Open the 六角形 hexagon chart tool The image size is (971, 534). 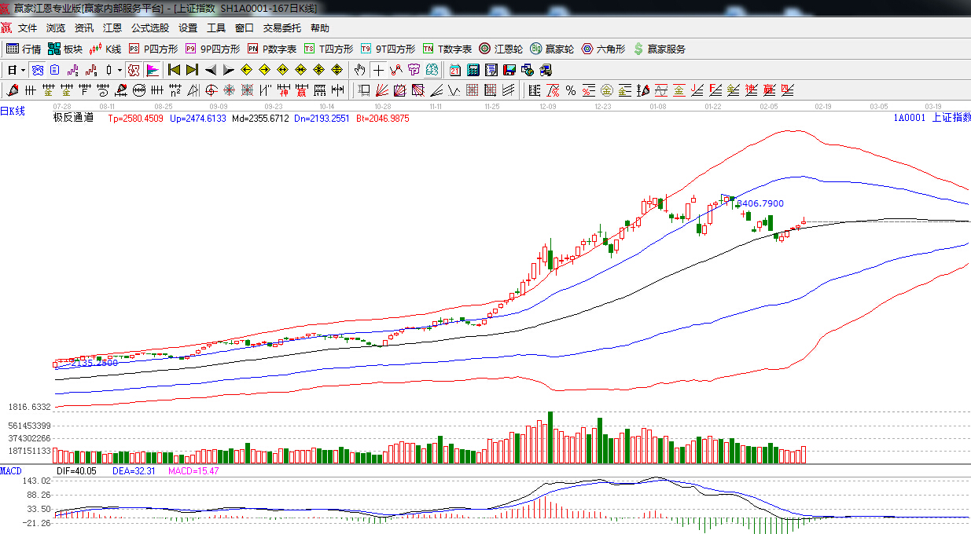pos(603,49)
